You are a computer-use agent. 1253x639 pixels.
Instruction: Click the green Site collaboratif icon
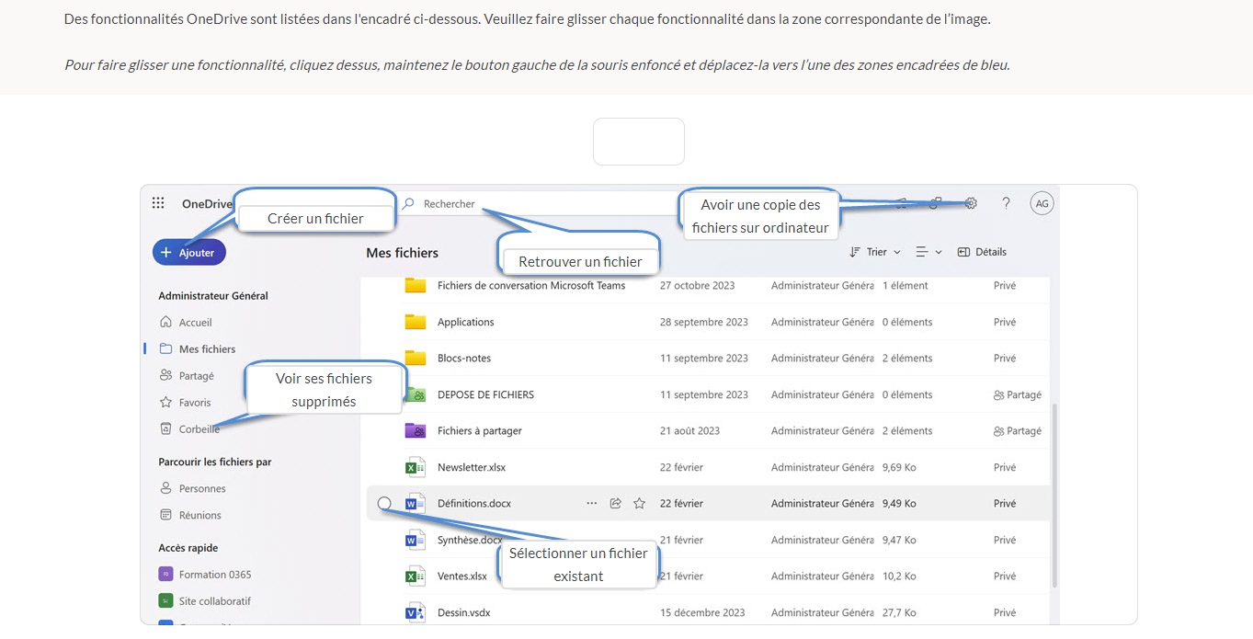[x=165, y=601]
